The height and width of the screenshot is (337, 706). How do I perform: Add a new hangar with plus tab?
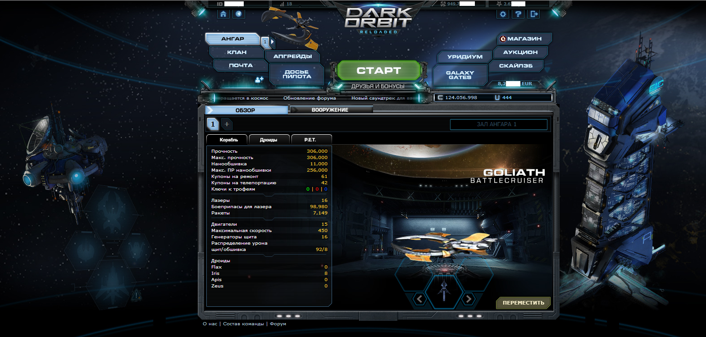point(227,124)
